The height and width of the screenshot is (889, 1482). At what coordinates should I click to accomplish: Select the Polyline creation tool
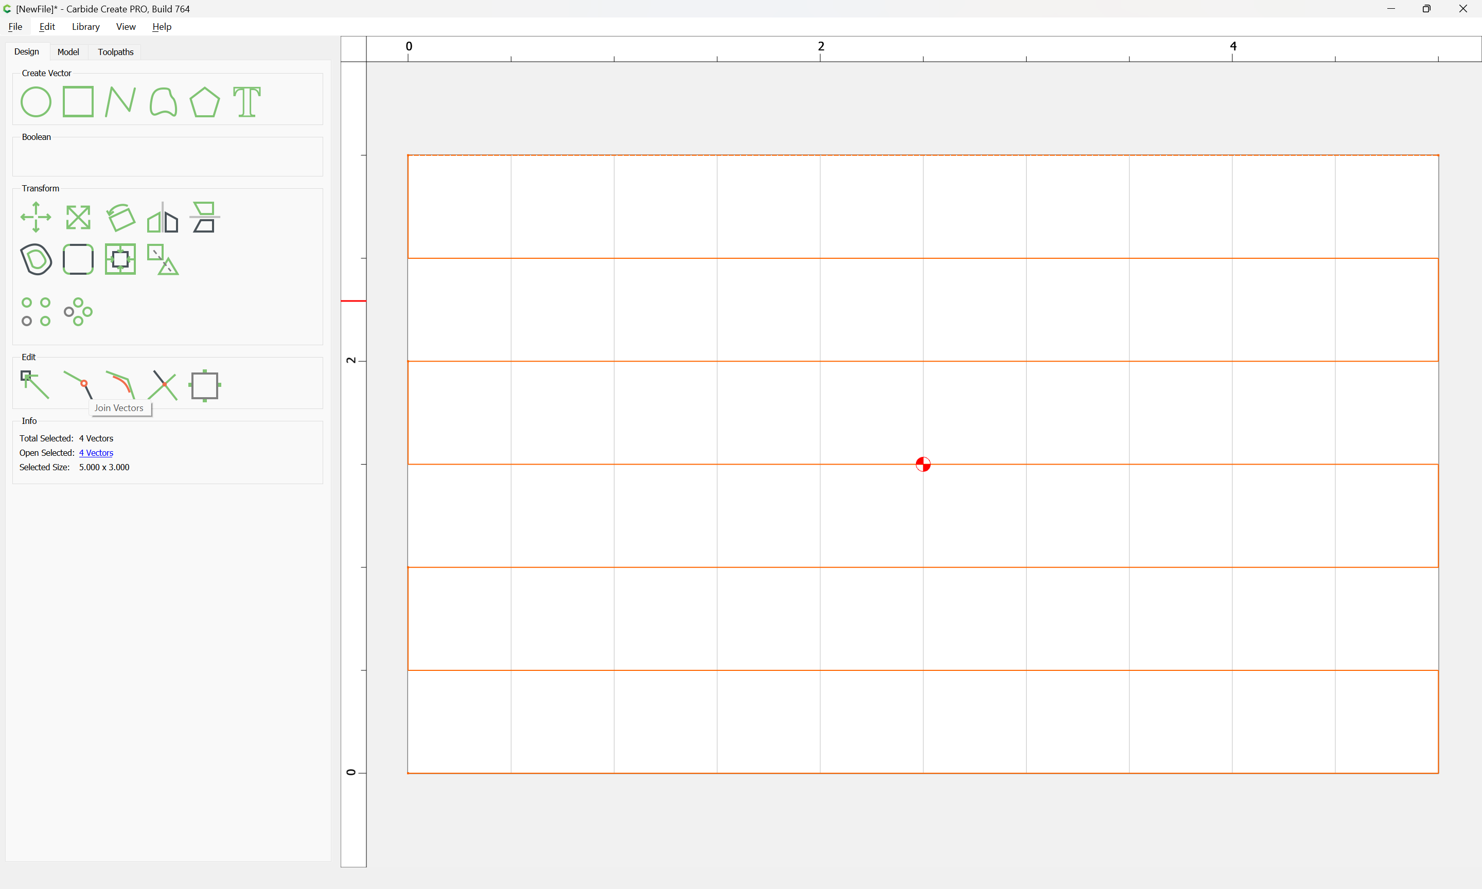click(120, 101)
